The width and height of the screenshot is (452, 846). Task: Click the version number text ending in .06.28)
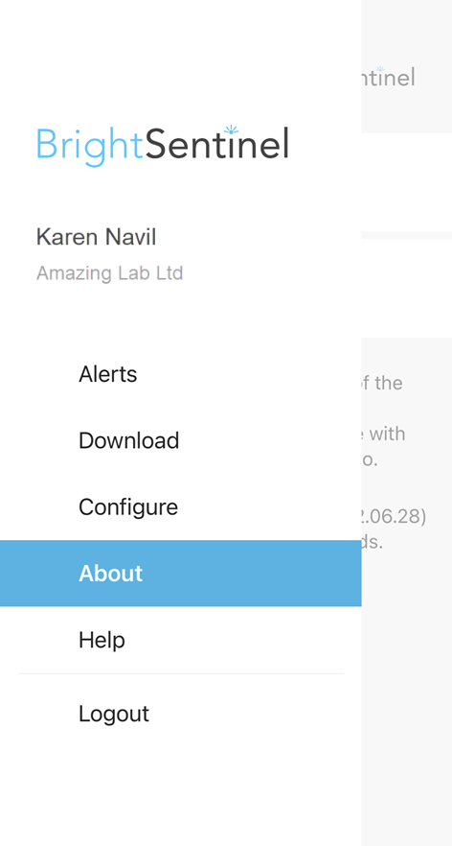tap(394, 516)
